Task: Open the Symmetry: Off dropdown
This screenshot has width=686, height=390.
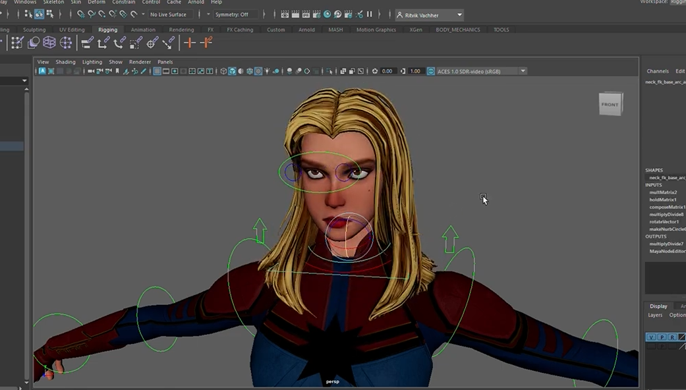Action: pos(235,14)
